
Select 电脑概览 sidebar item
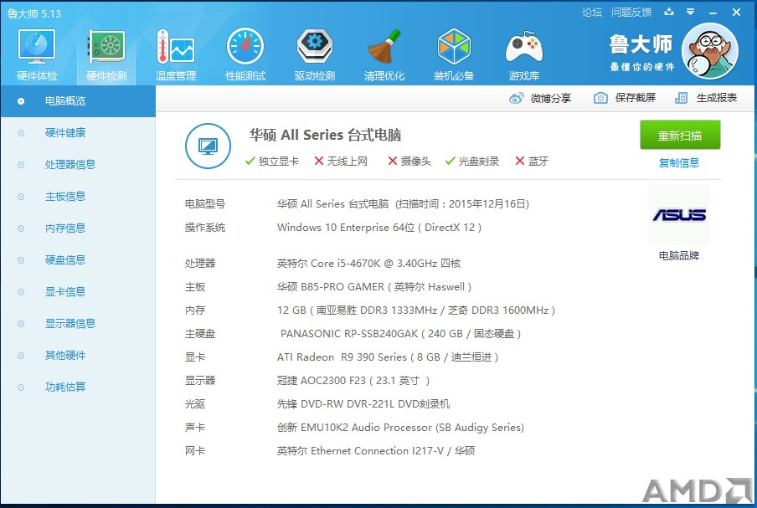(x=78, y=101)
